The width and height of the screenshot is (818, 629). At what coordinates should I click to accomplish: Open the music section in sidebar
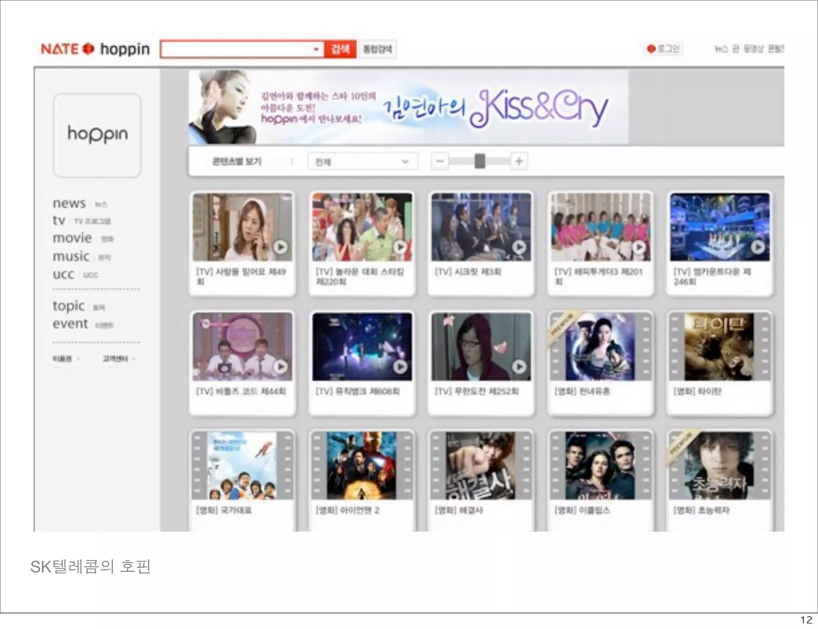(71, 256)
